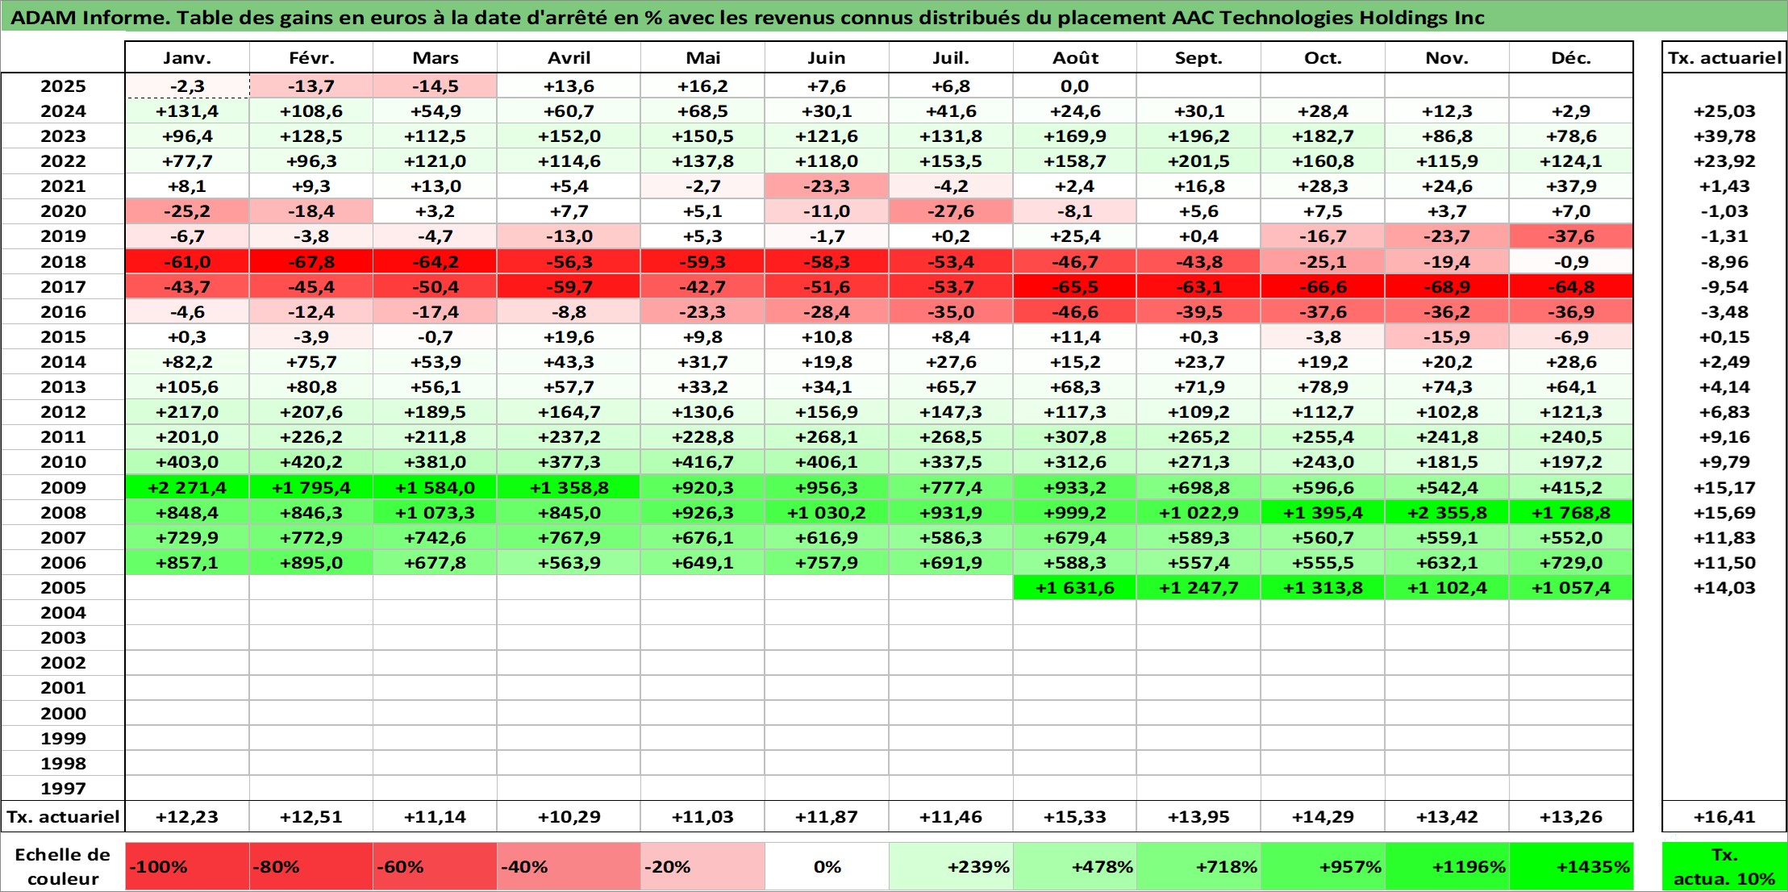The image size is (1788, 892).
Task: Select the cell showing +201,5
Action: 1198,161
